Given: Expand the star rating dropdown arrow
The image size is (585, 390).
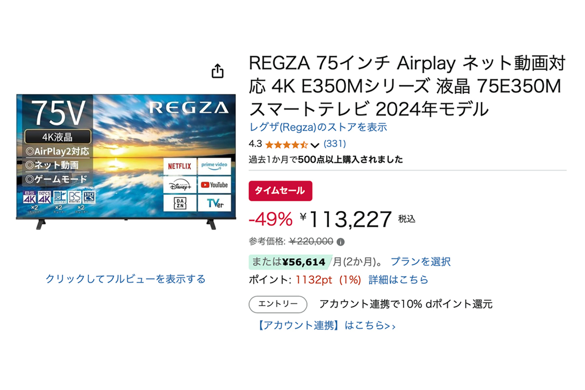Looking at the screenshot, I should [x=315, y=144].
